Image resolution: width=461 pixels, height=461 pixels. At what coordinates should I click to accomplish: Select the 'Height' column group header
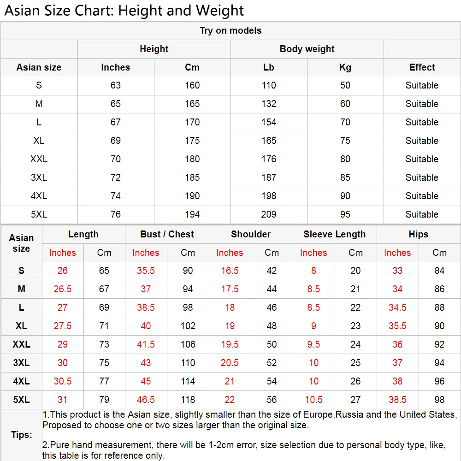(154, 49)
